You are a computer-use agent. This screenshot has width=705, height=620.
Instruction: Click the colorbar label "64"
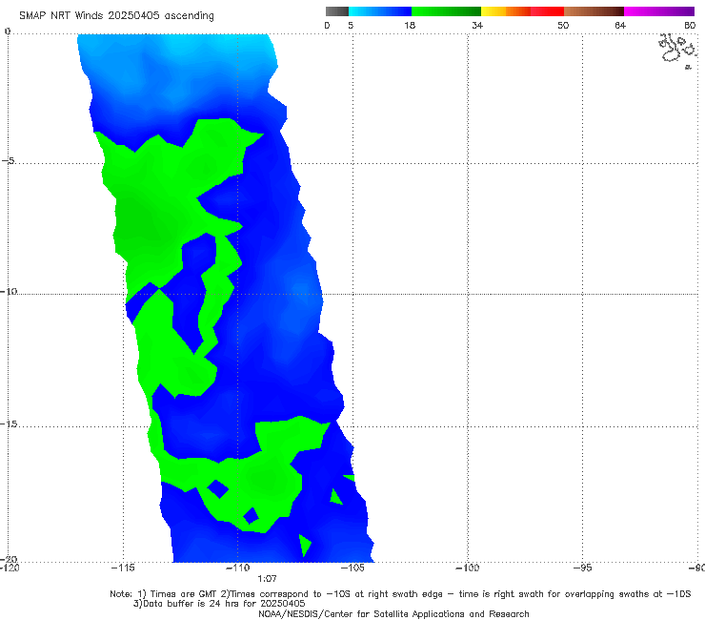[620, 25]
